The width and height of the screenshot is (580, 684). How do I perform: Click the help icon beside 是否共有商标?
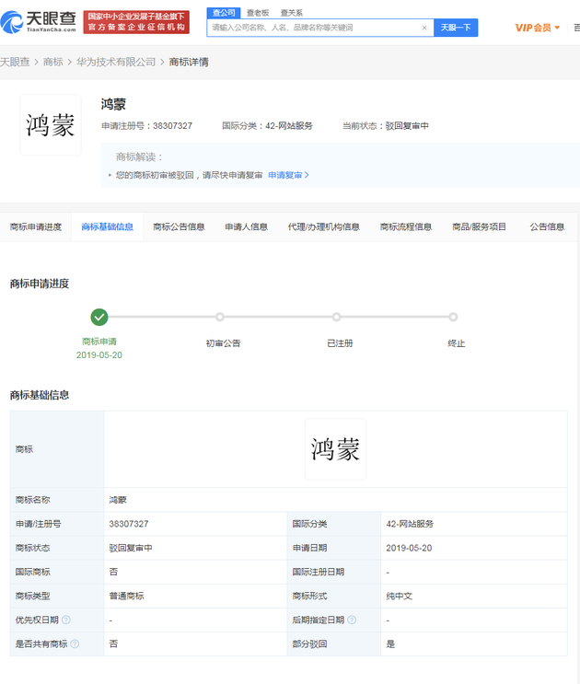[x=75, y=643]
